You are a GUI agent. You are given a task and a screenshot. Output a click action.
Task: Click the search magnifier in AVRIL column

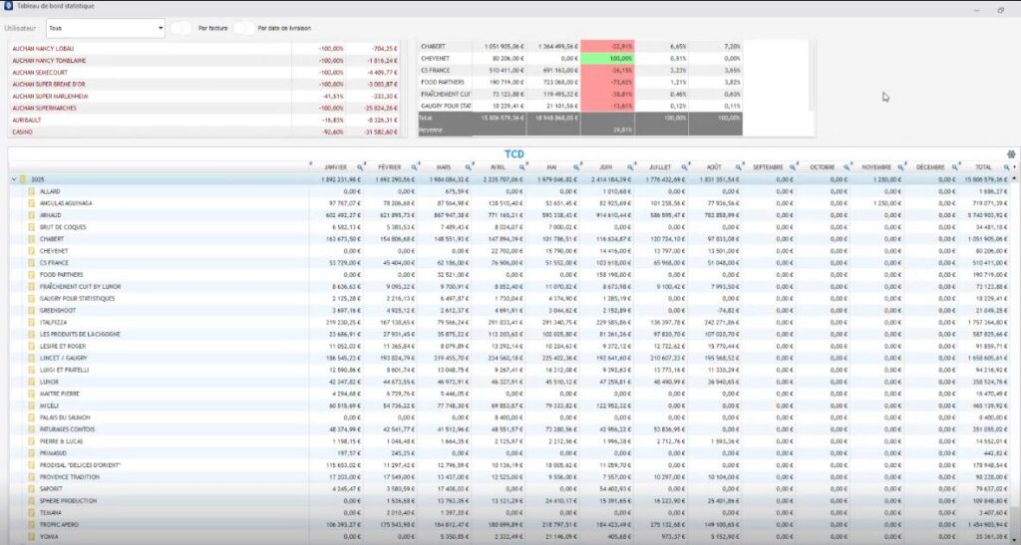pos(522,167)
